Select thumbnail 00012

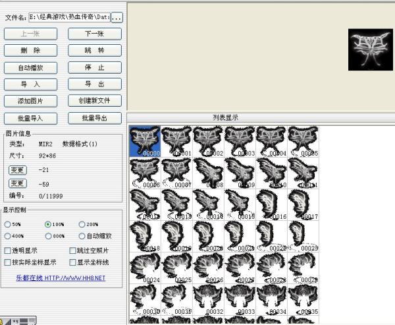coord(145,204)
